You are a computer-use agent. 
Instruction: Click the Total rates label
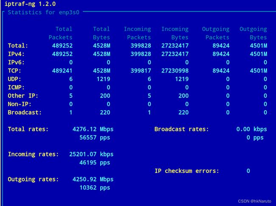pyautogui.click(x=28, y=129)
